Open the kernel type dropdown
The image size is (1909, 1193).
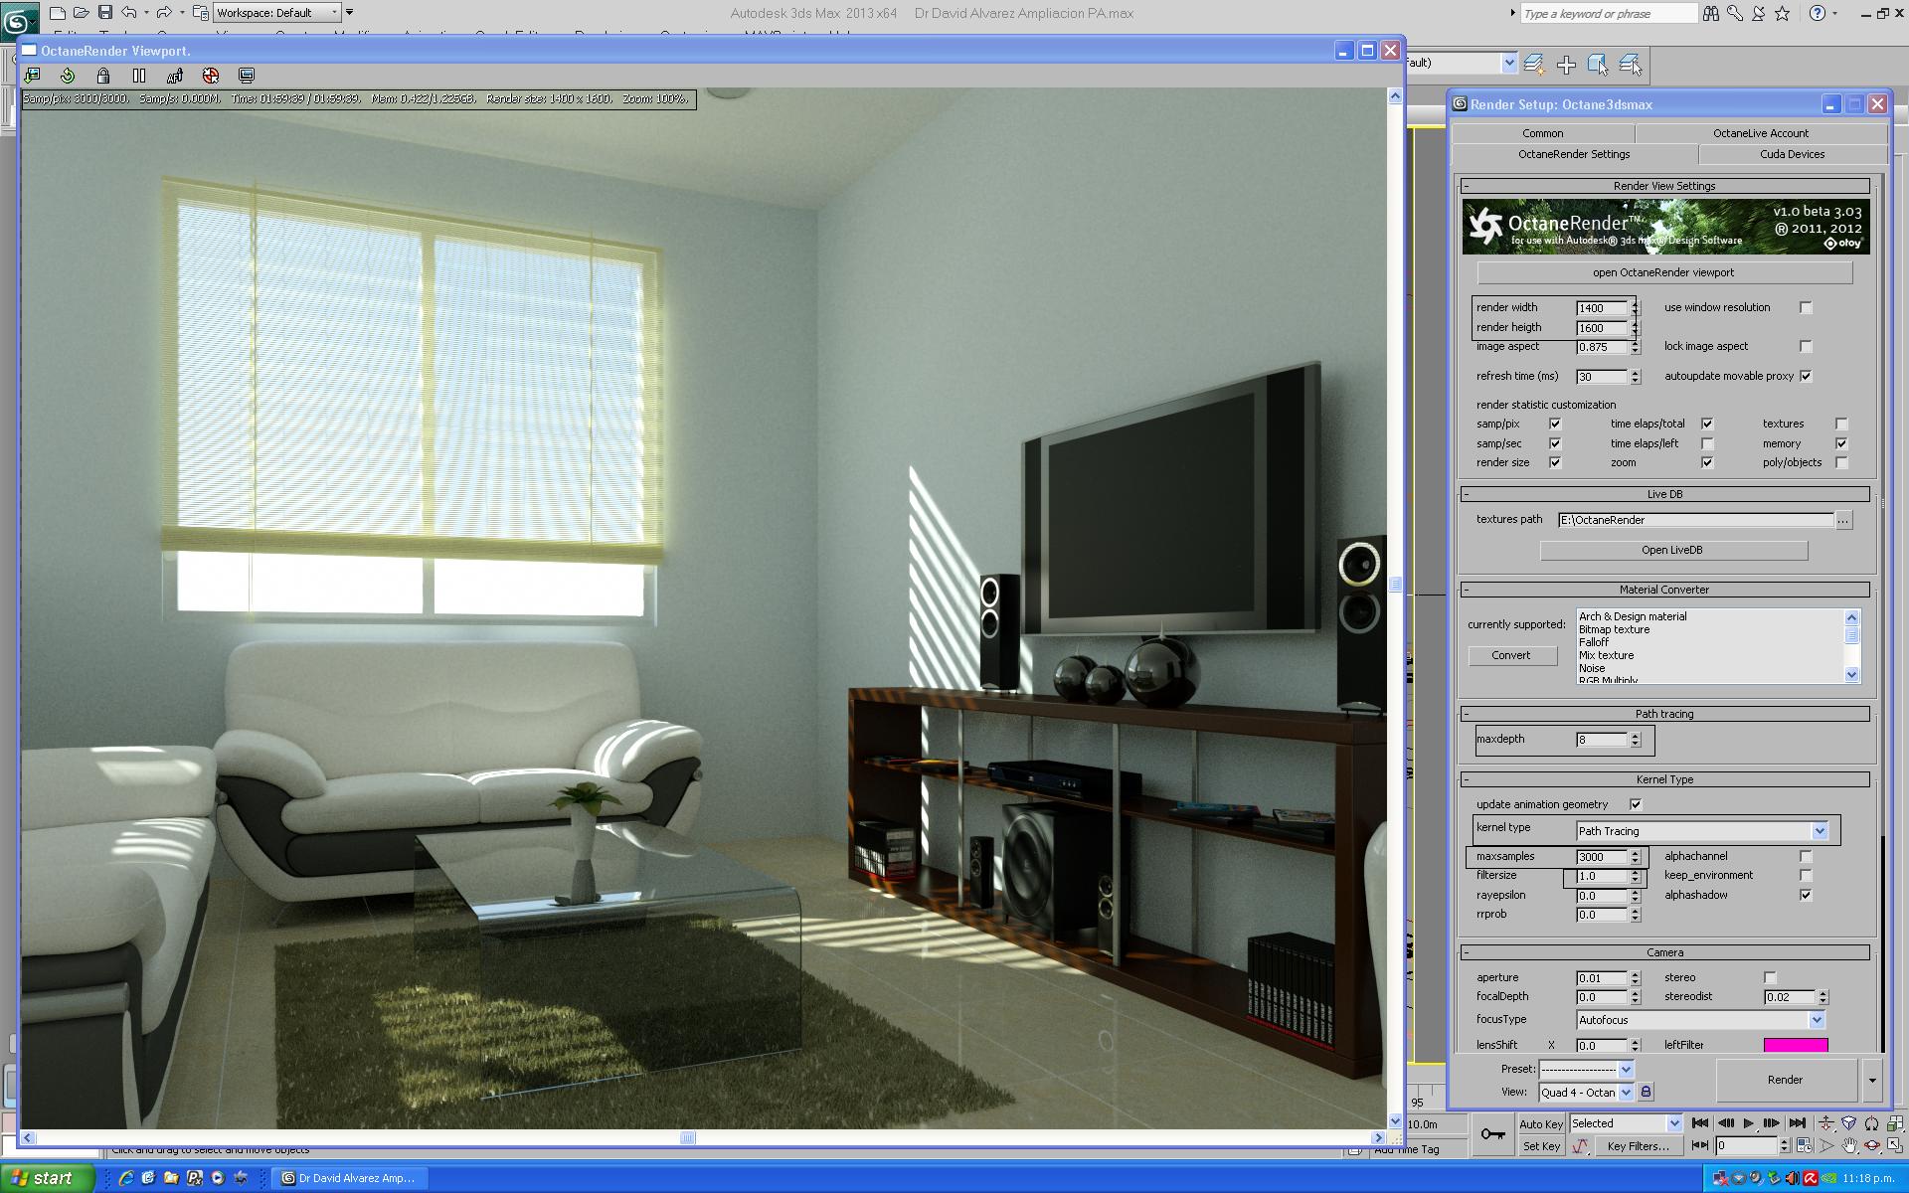[1820, 831]
